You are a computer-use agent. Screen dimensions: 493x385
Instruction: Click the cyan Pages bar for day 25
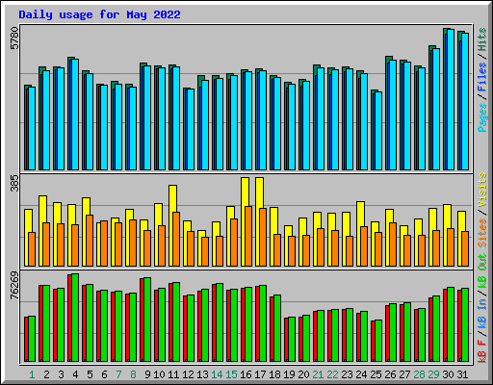pyautogui.click(x=378, y=131)
